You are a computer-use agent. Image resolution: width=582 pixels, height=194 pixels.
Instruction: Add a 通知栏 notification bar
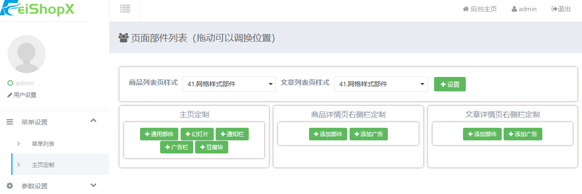point(232,134)
